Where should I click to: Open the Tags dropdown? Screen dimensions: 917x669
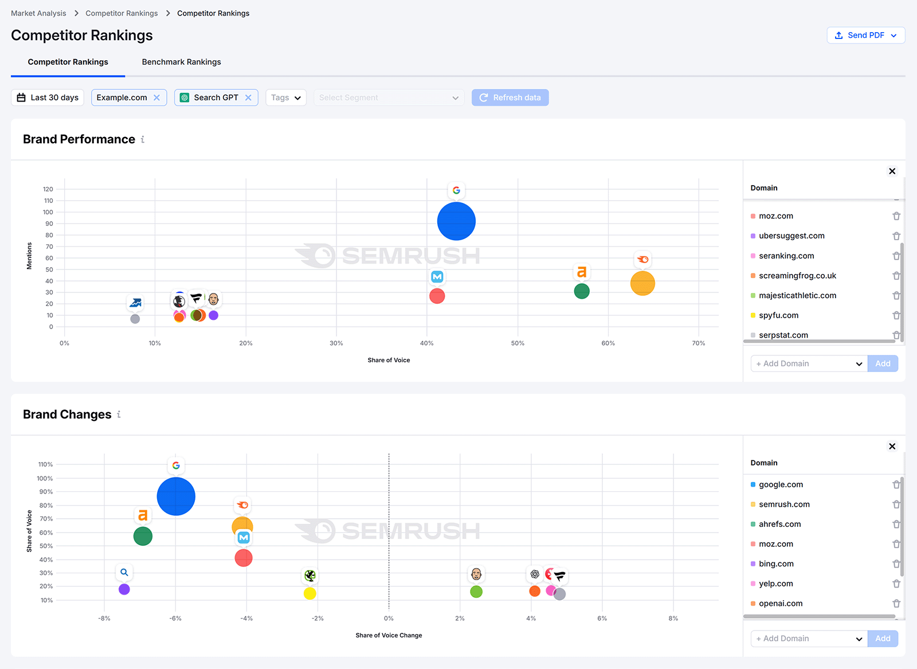click(x=285, y=97)
